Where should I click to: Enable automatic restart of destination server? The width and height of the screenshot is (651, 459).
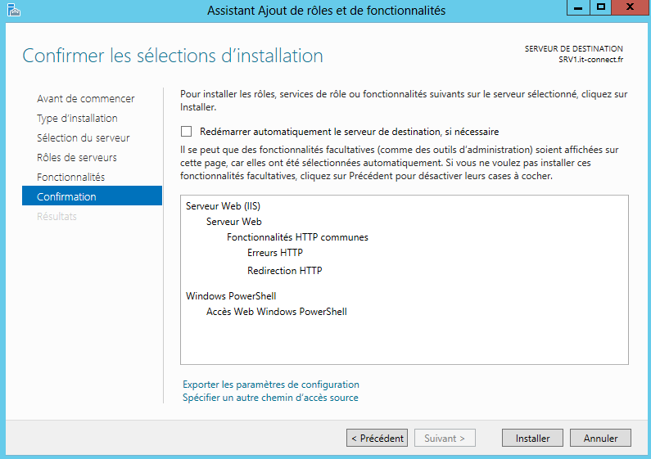187,132
